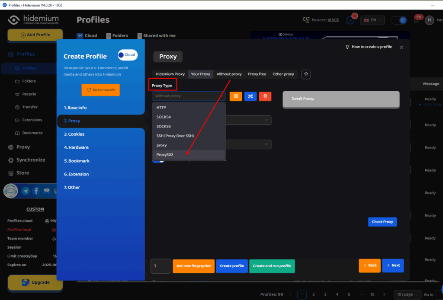This screenshot has height=300, width=443.
Task: Click the Hidemium logo
Action: coord(33,19)
